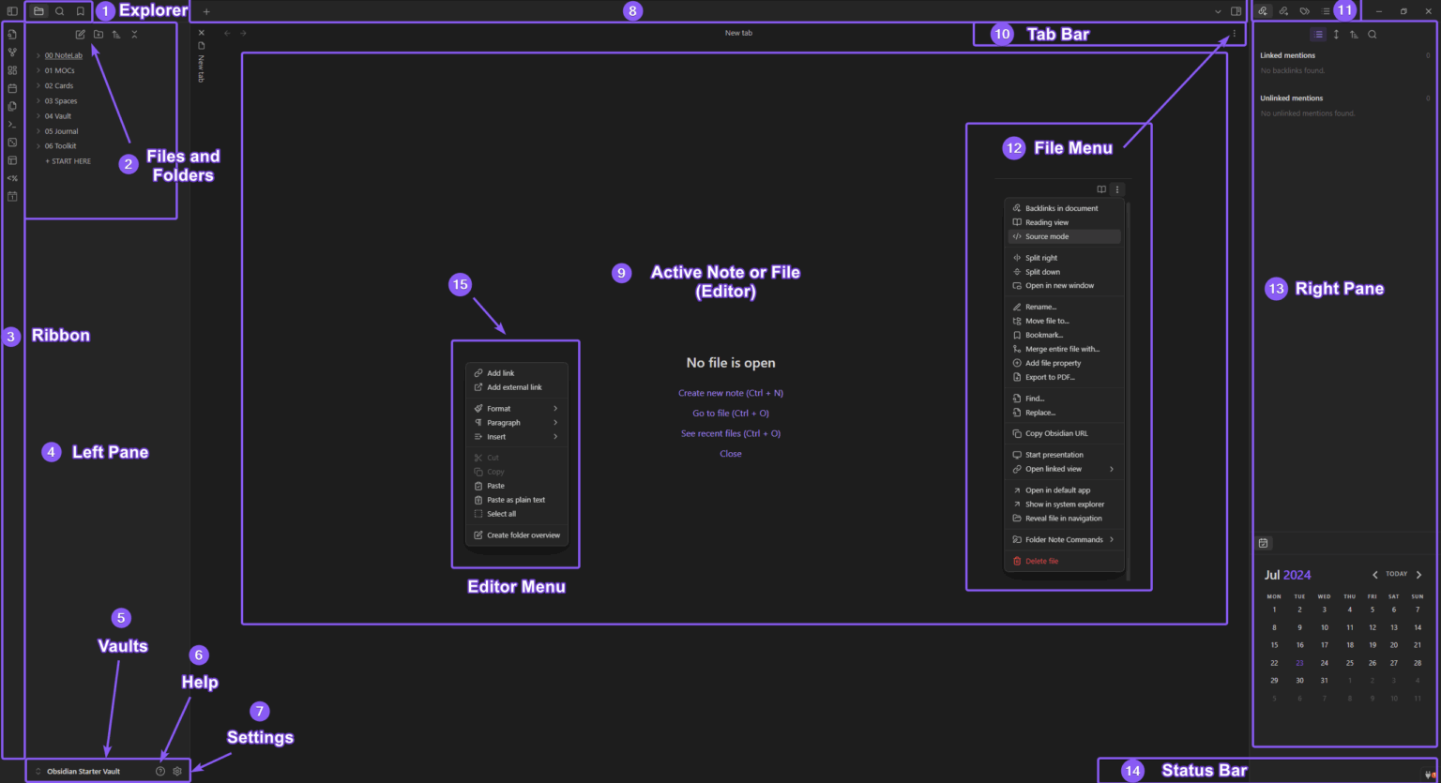
Task: Choose Add external link in Editor Menu
Action: point(517,387)
